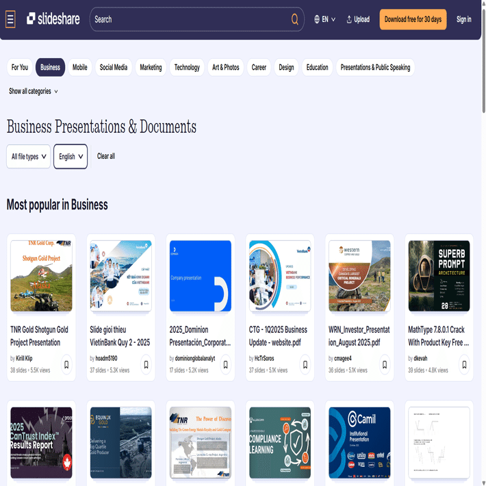Screen dimensions: 486x486
Task: Open author hoadm5190 profile
Action: click(106, 358)
